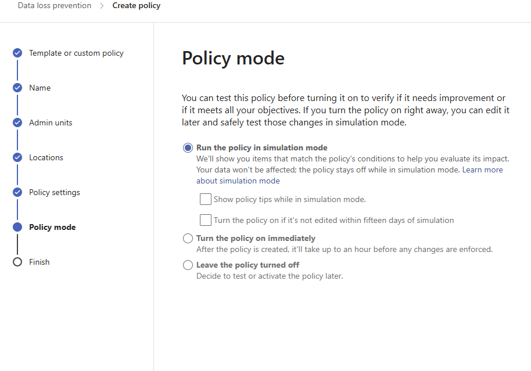
Task: Click the filled Policy mode step circle
Action: (17, 227)
